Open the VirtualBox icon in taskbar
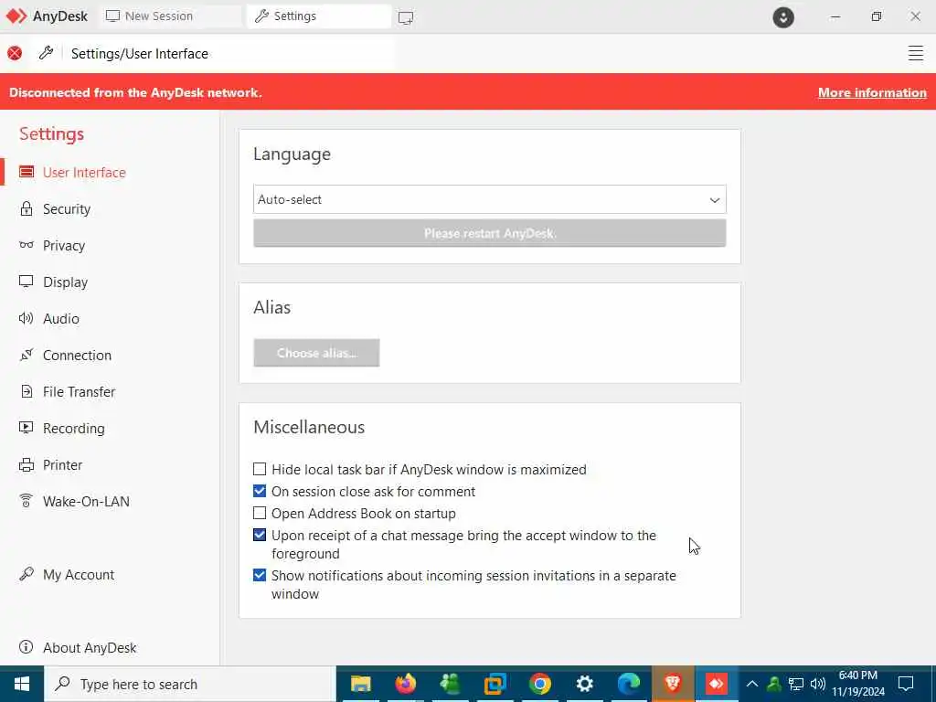The image size is (936, 702). (x=495, y=684)
